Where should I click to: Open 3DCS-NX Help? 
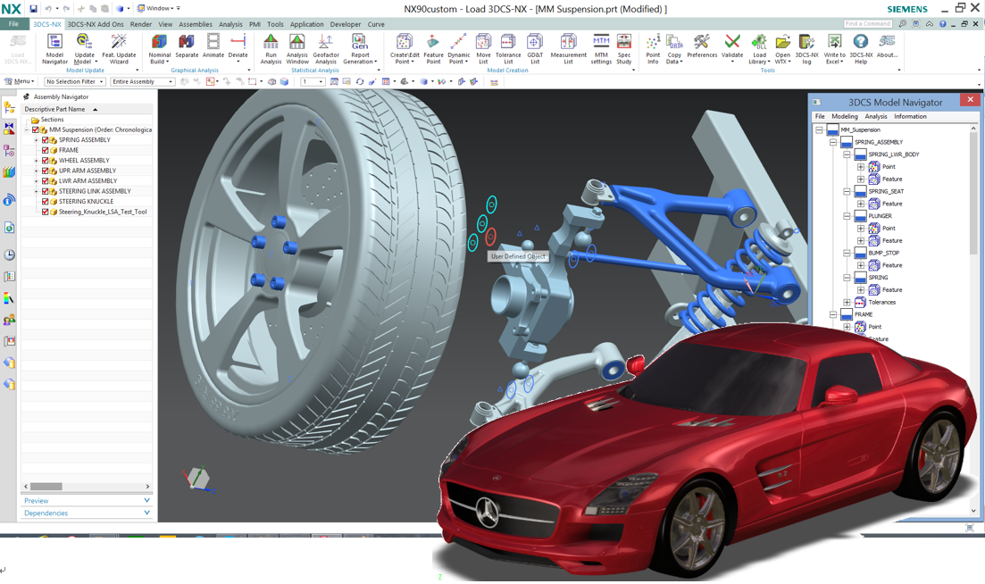pos(861,48)
